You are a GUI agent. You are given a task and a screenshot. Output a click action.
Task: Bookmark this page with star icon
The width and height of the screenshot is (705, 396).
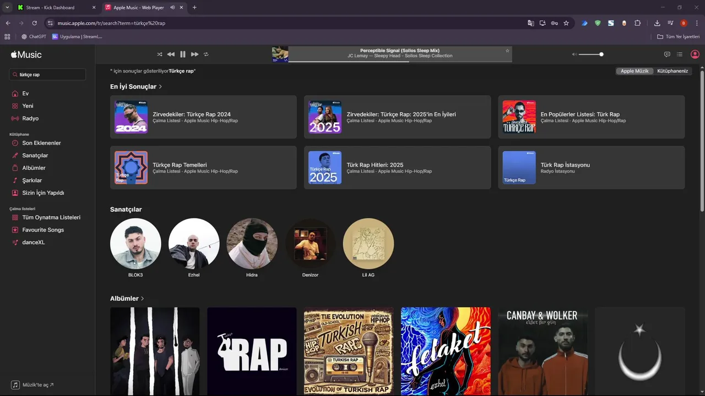pos(566,23)
